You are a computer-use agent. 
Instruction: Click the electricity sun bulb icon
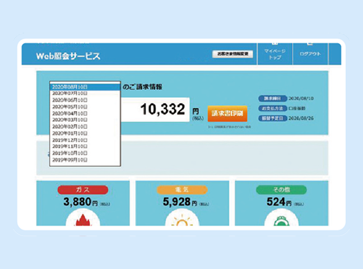182,220
